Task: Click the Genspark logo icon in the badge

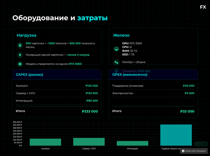Action: click(183, 151)
